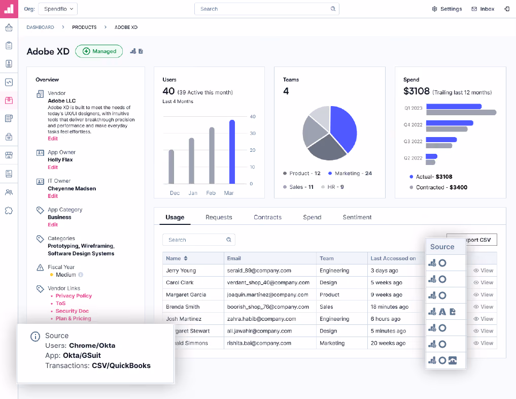Open Inbox in the top bar
The height and width of the screenshot is (399, 516).
[x=483, y=9]
